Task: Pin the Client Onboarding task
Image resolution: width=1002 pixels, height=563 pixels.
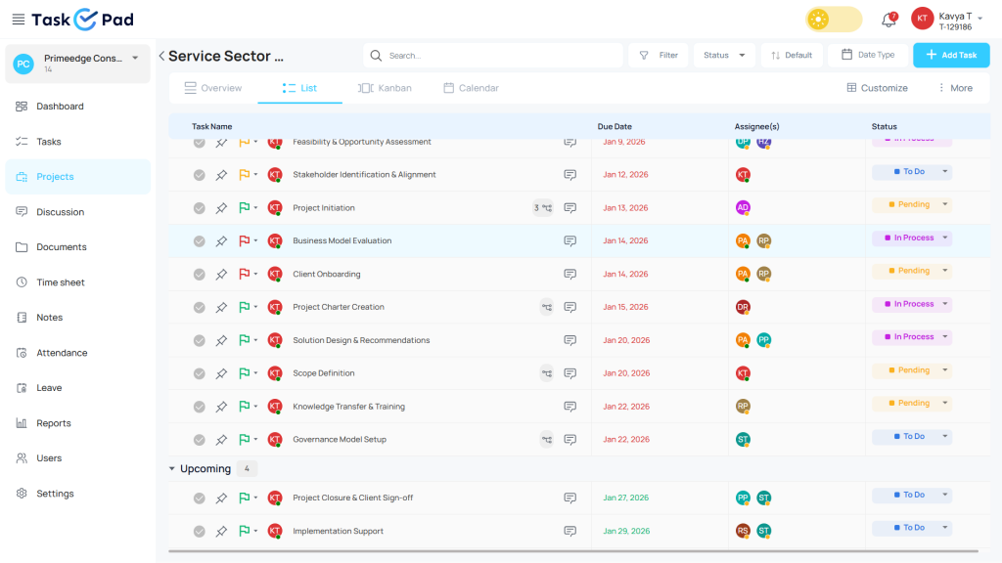Action: [221, 275]
